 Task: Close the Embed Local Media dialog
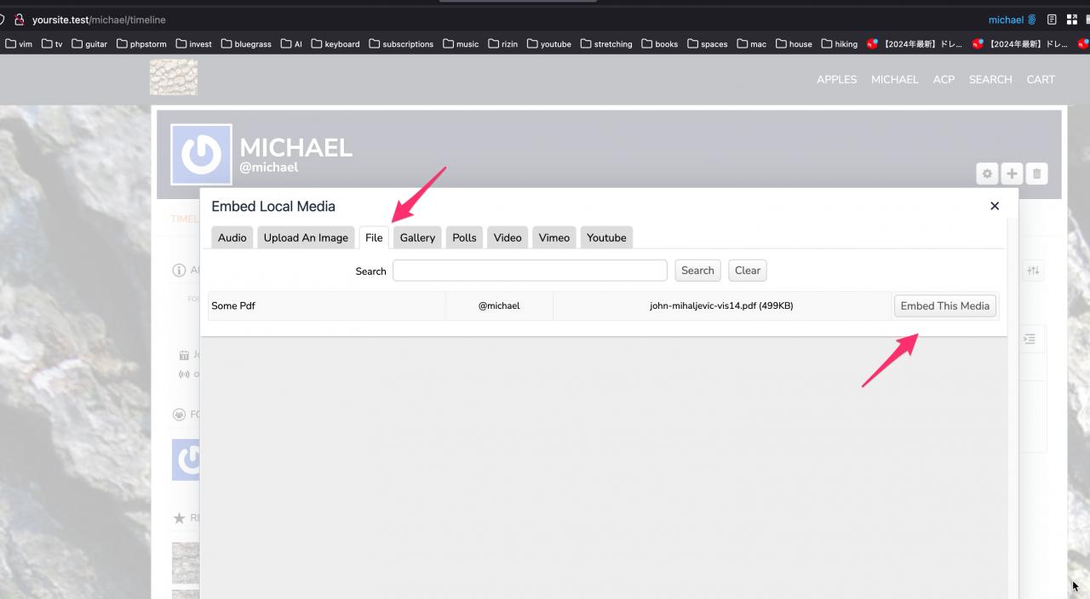[x=994, y=206]
